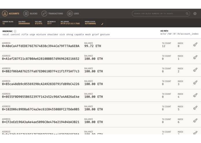Select address 0xBB2f06bA876257Fa87ED0610D7F411f1fF5Af7c3
201x143 pixels.
41,71
